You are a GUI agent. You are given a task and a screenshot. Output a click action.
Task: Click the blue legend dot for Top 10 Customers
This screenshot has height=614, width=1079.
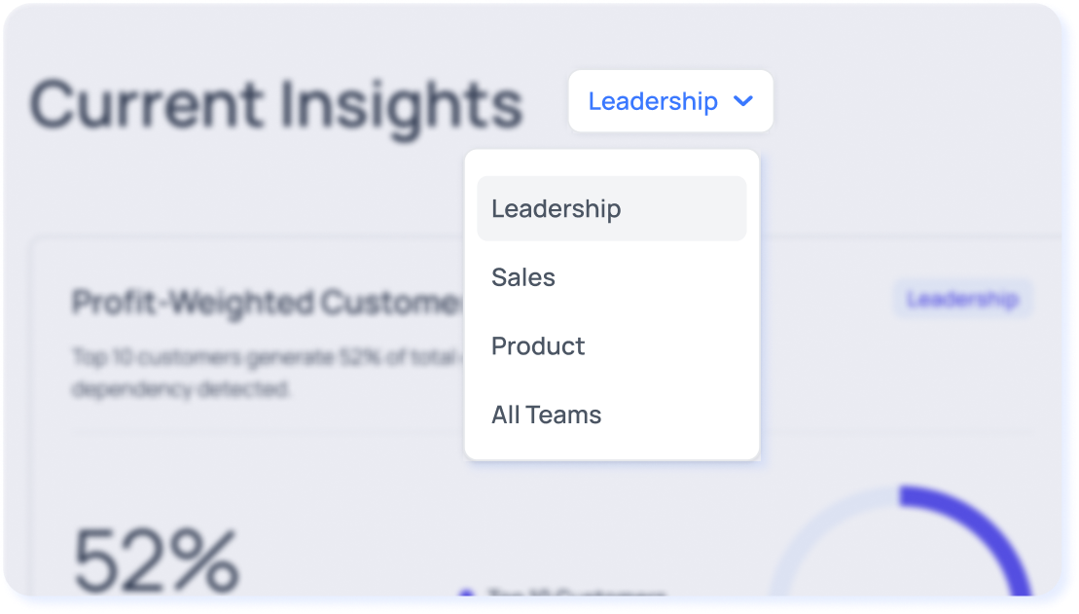point(466,594)
